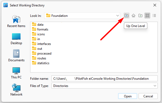Select the icons folder icon

click(x=34, y=34)
